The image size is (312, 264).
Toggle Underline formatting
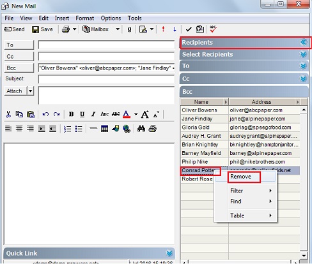[x=82, y=114]
